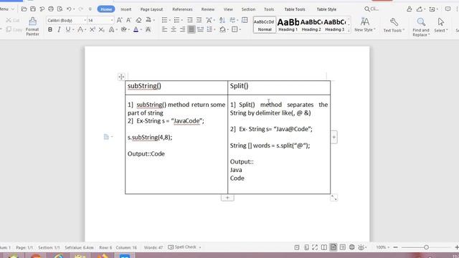Align text left
Image resolution: width=459 pixels, height=258 pixels.
coord(164,29)
